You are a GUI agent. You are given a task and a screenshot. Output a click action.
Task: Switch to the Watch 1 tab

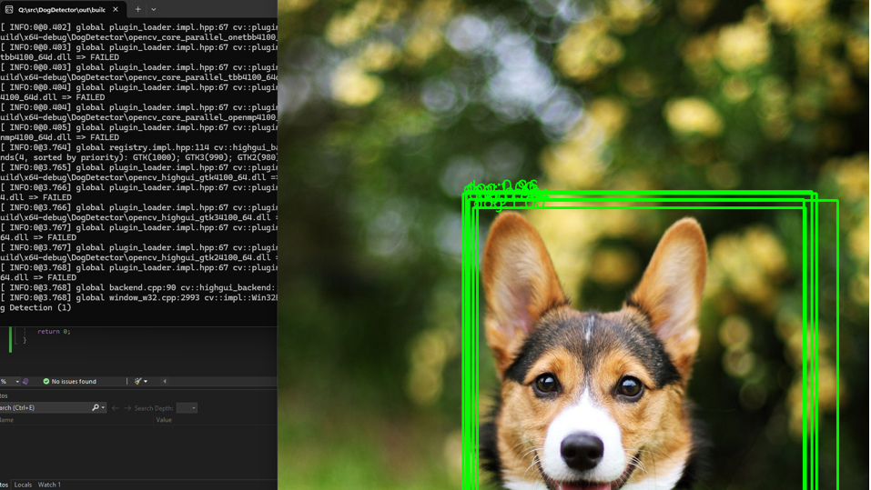[x=49, y=485]
